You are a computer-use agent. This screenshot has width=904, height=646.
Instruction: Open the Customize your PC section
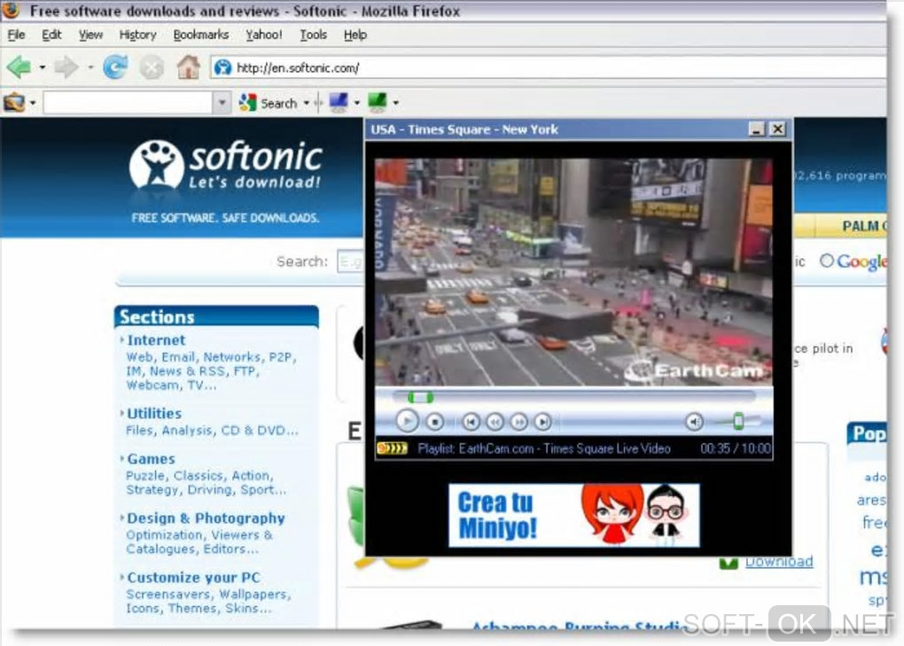point(193,578)
